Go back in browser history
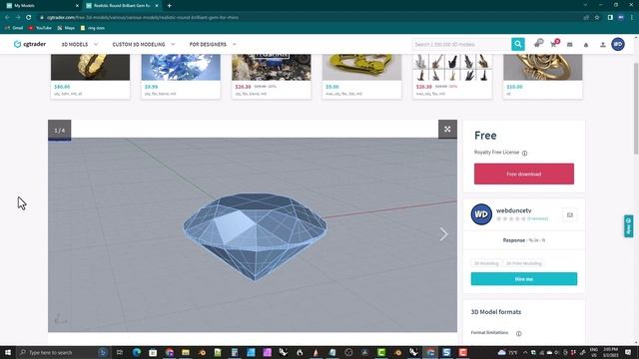The image size is (639, 359). [x=7, y=18]
